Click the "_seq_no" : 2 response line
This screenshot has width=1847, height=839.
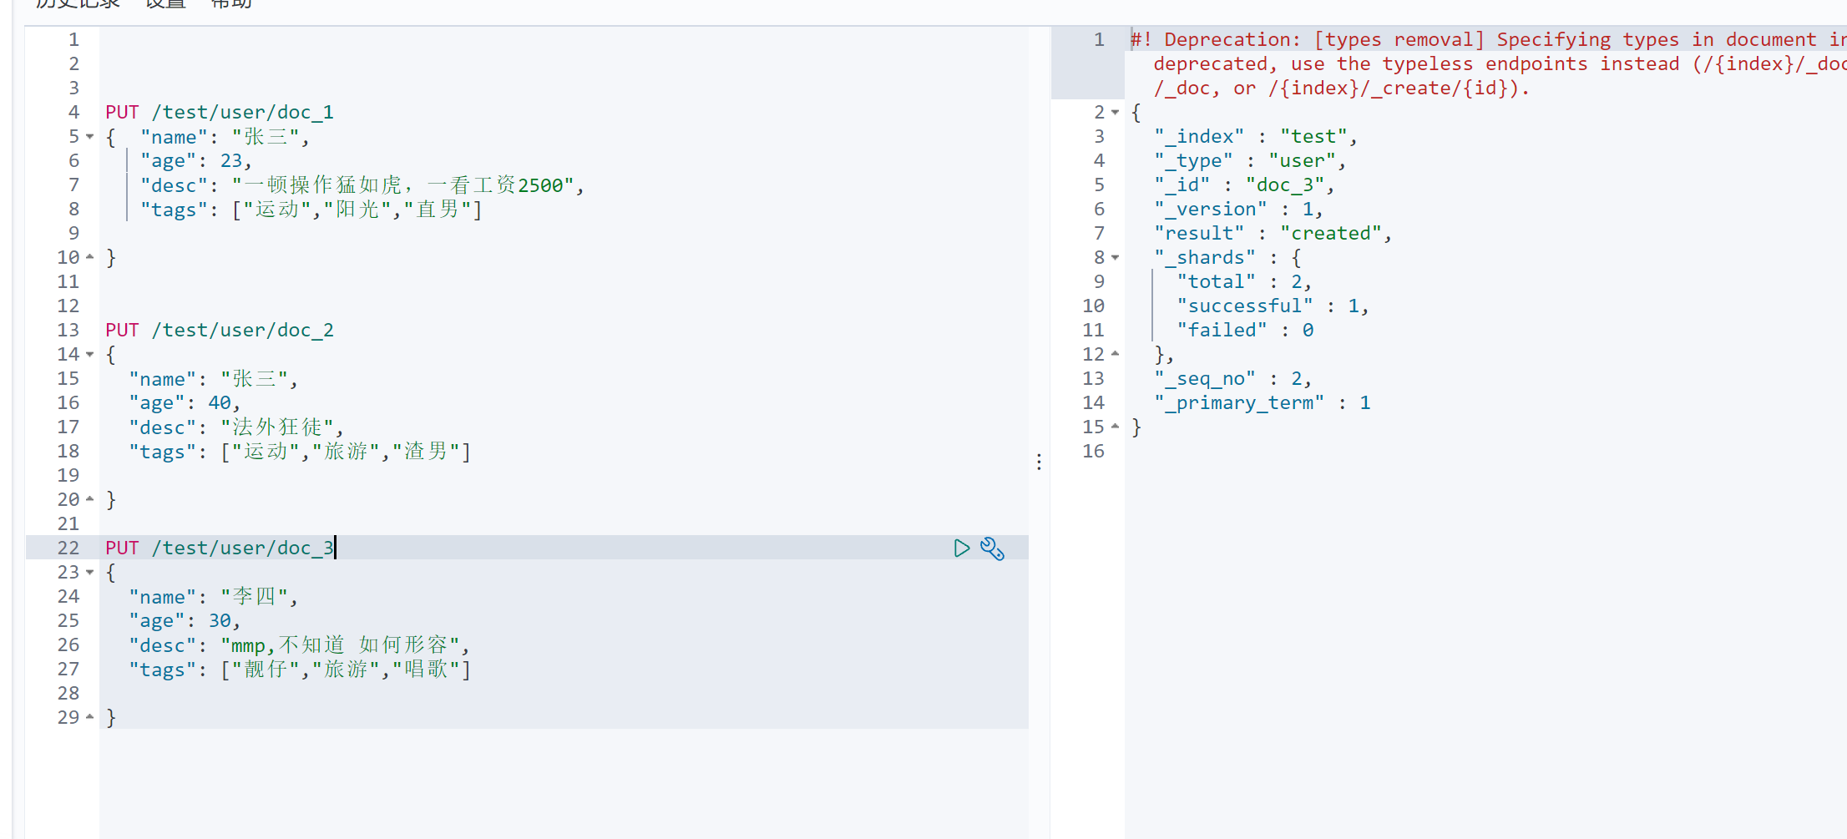1232,378
